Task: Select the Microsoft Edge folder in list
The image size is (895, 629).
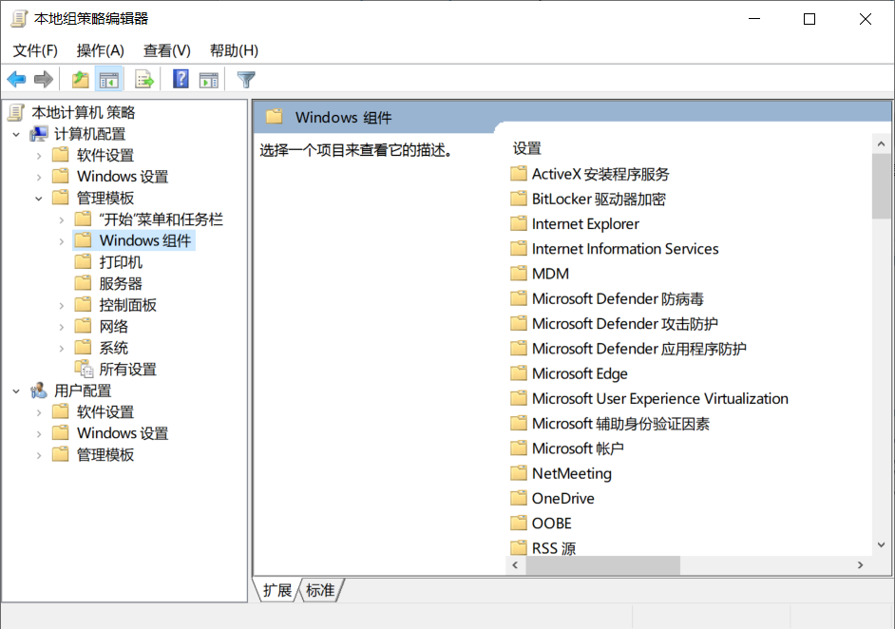Action: pyautogui.click(x=580, y=373)
